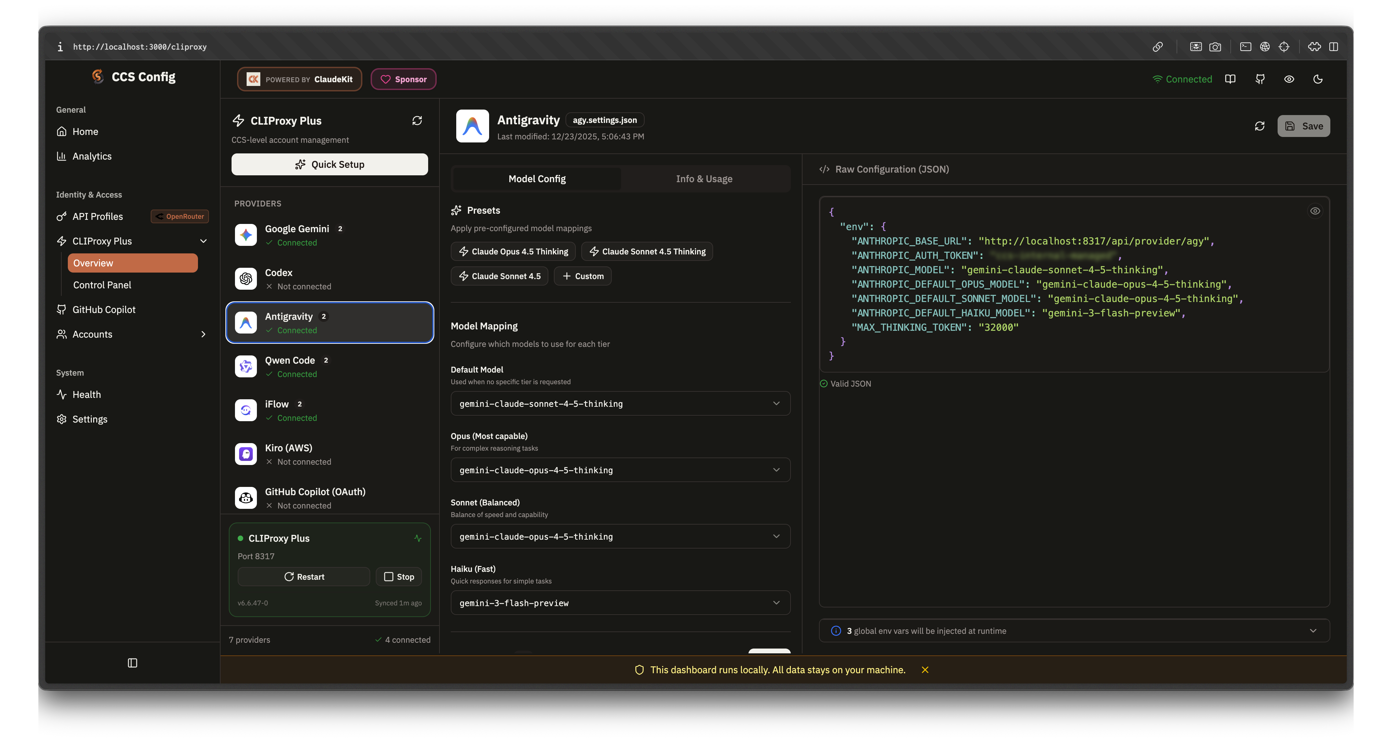Click the refresh icon beside CLIProxy Plus
1392x741 pixels.
[x=417, y=121]
